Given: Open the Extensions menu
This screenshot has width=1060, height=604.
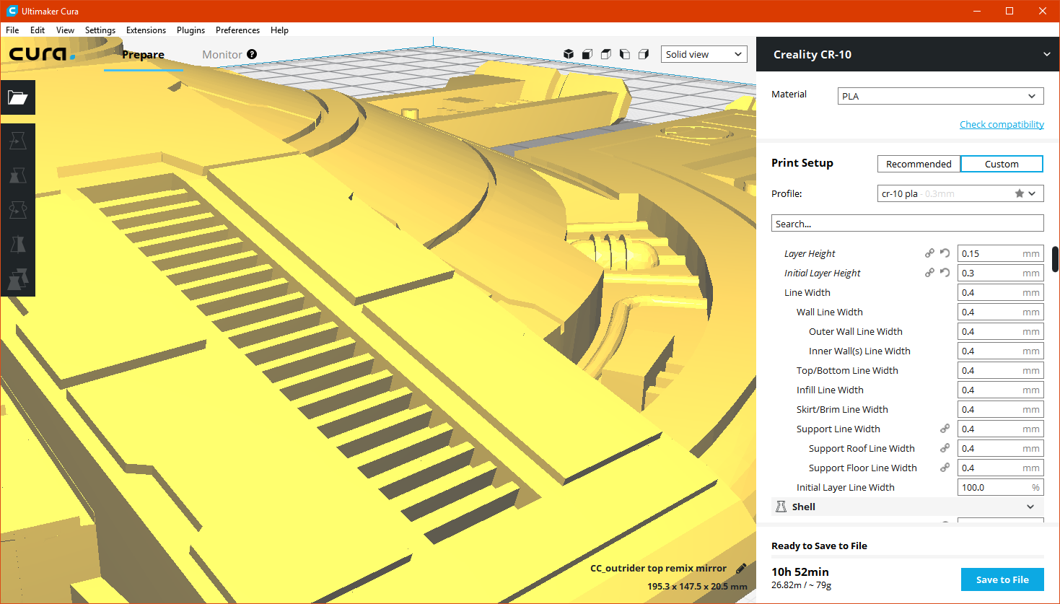Looking at the screenshot, I should pyautogui.click(x=146, y=30).
